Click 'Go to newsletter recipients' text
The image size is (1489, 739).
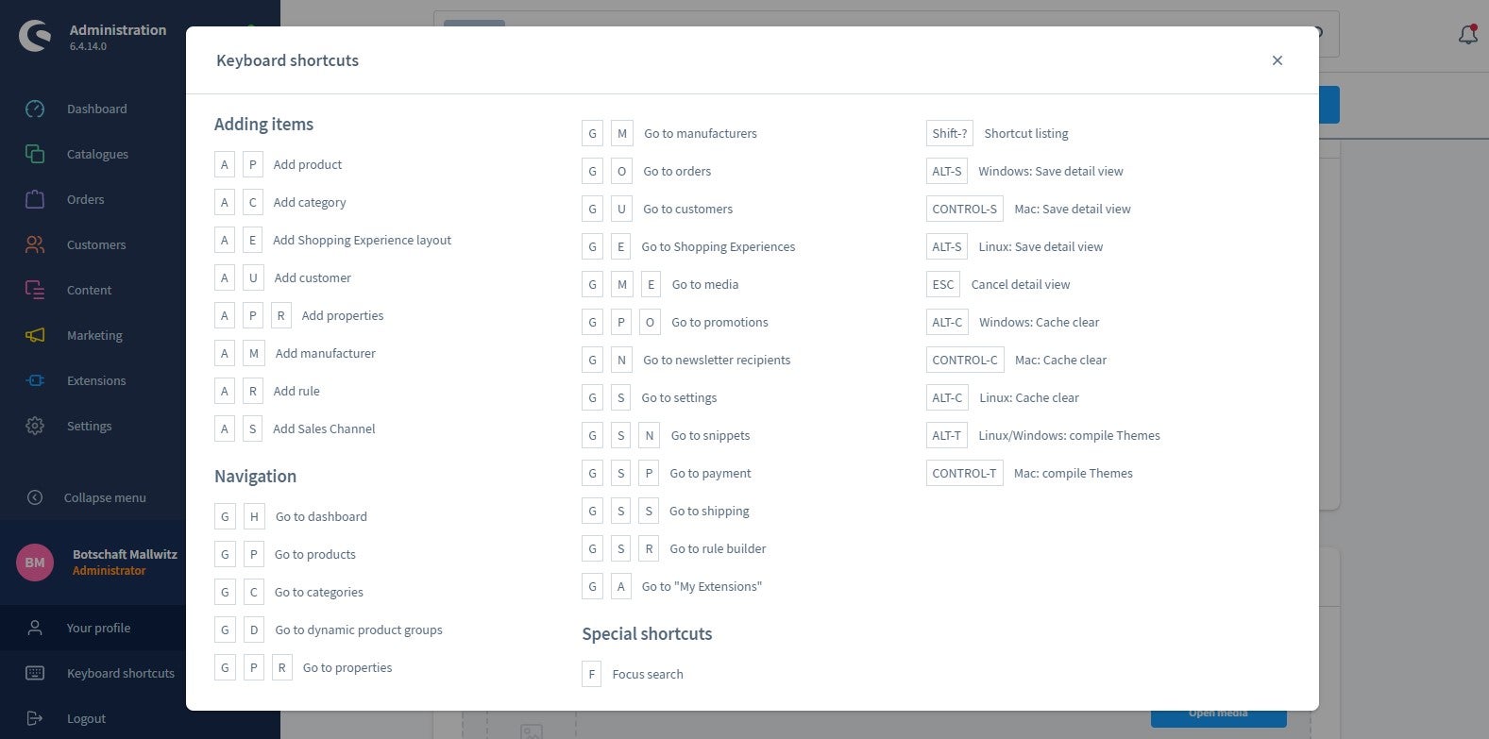click(x=717, y=360)
